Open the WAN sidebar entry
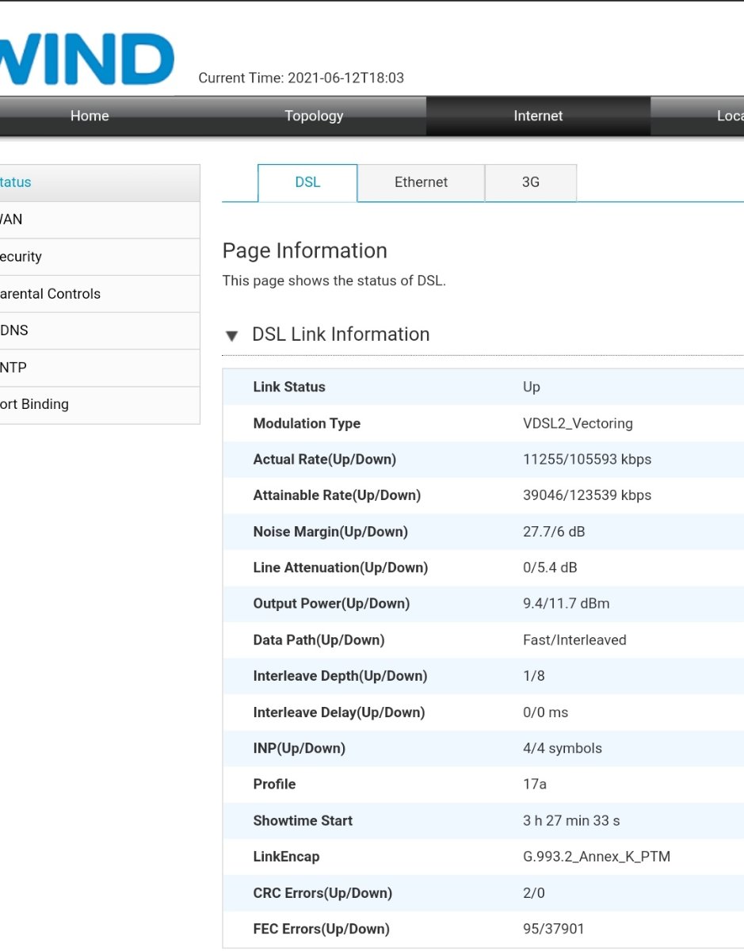Image resolution: width=744 pixels, height=951 pixels. coord(100,220)
